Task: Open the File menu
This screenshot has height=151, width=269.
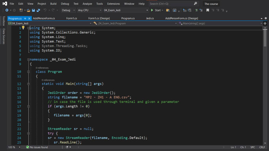Action: click(x=12, y=4)
